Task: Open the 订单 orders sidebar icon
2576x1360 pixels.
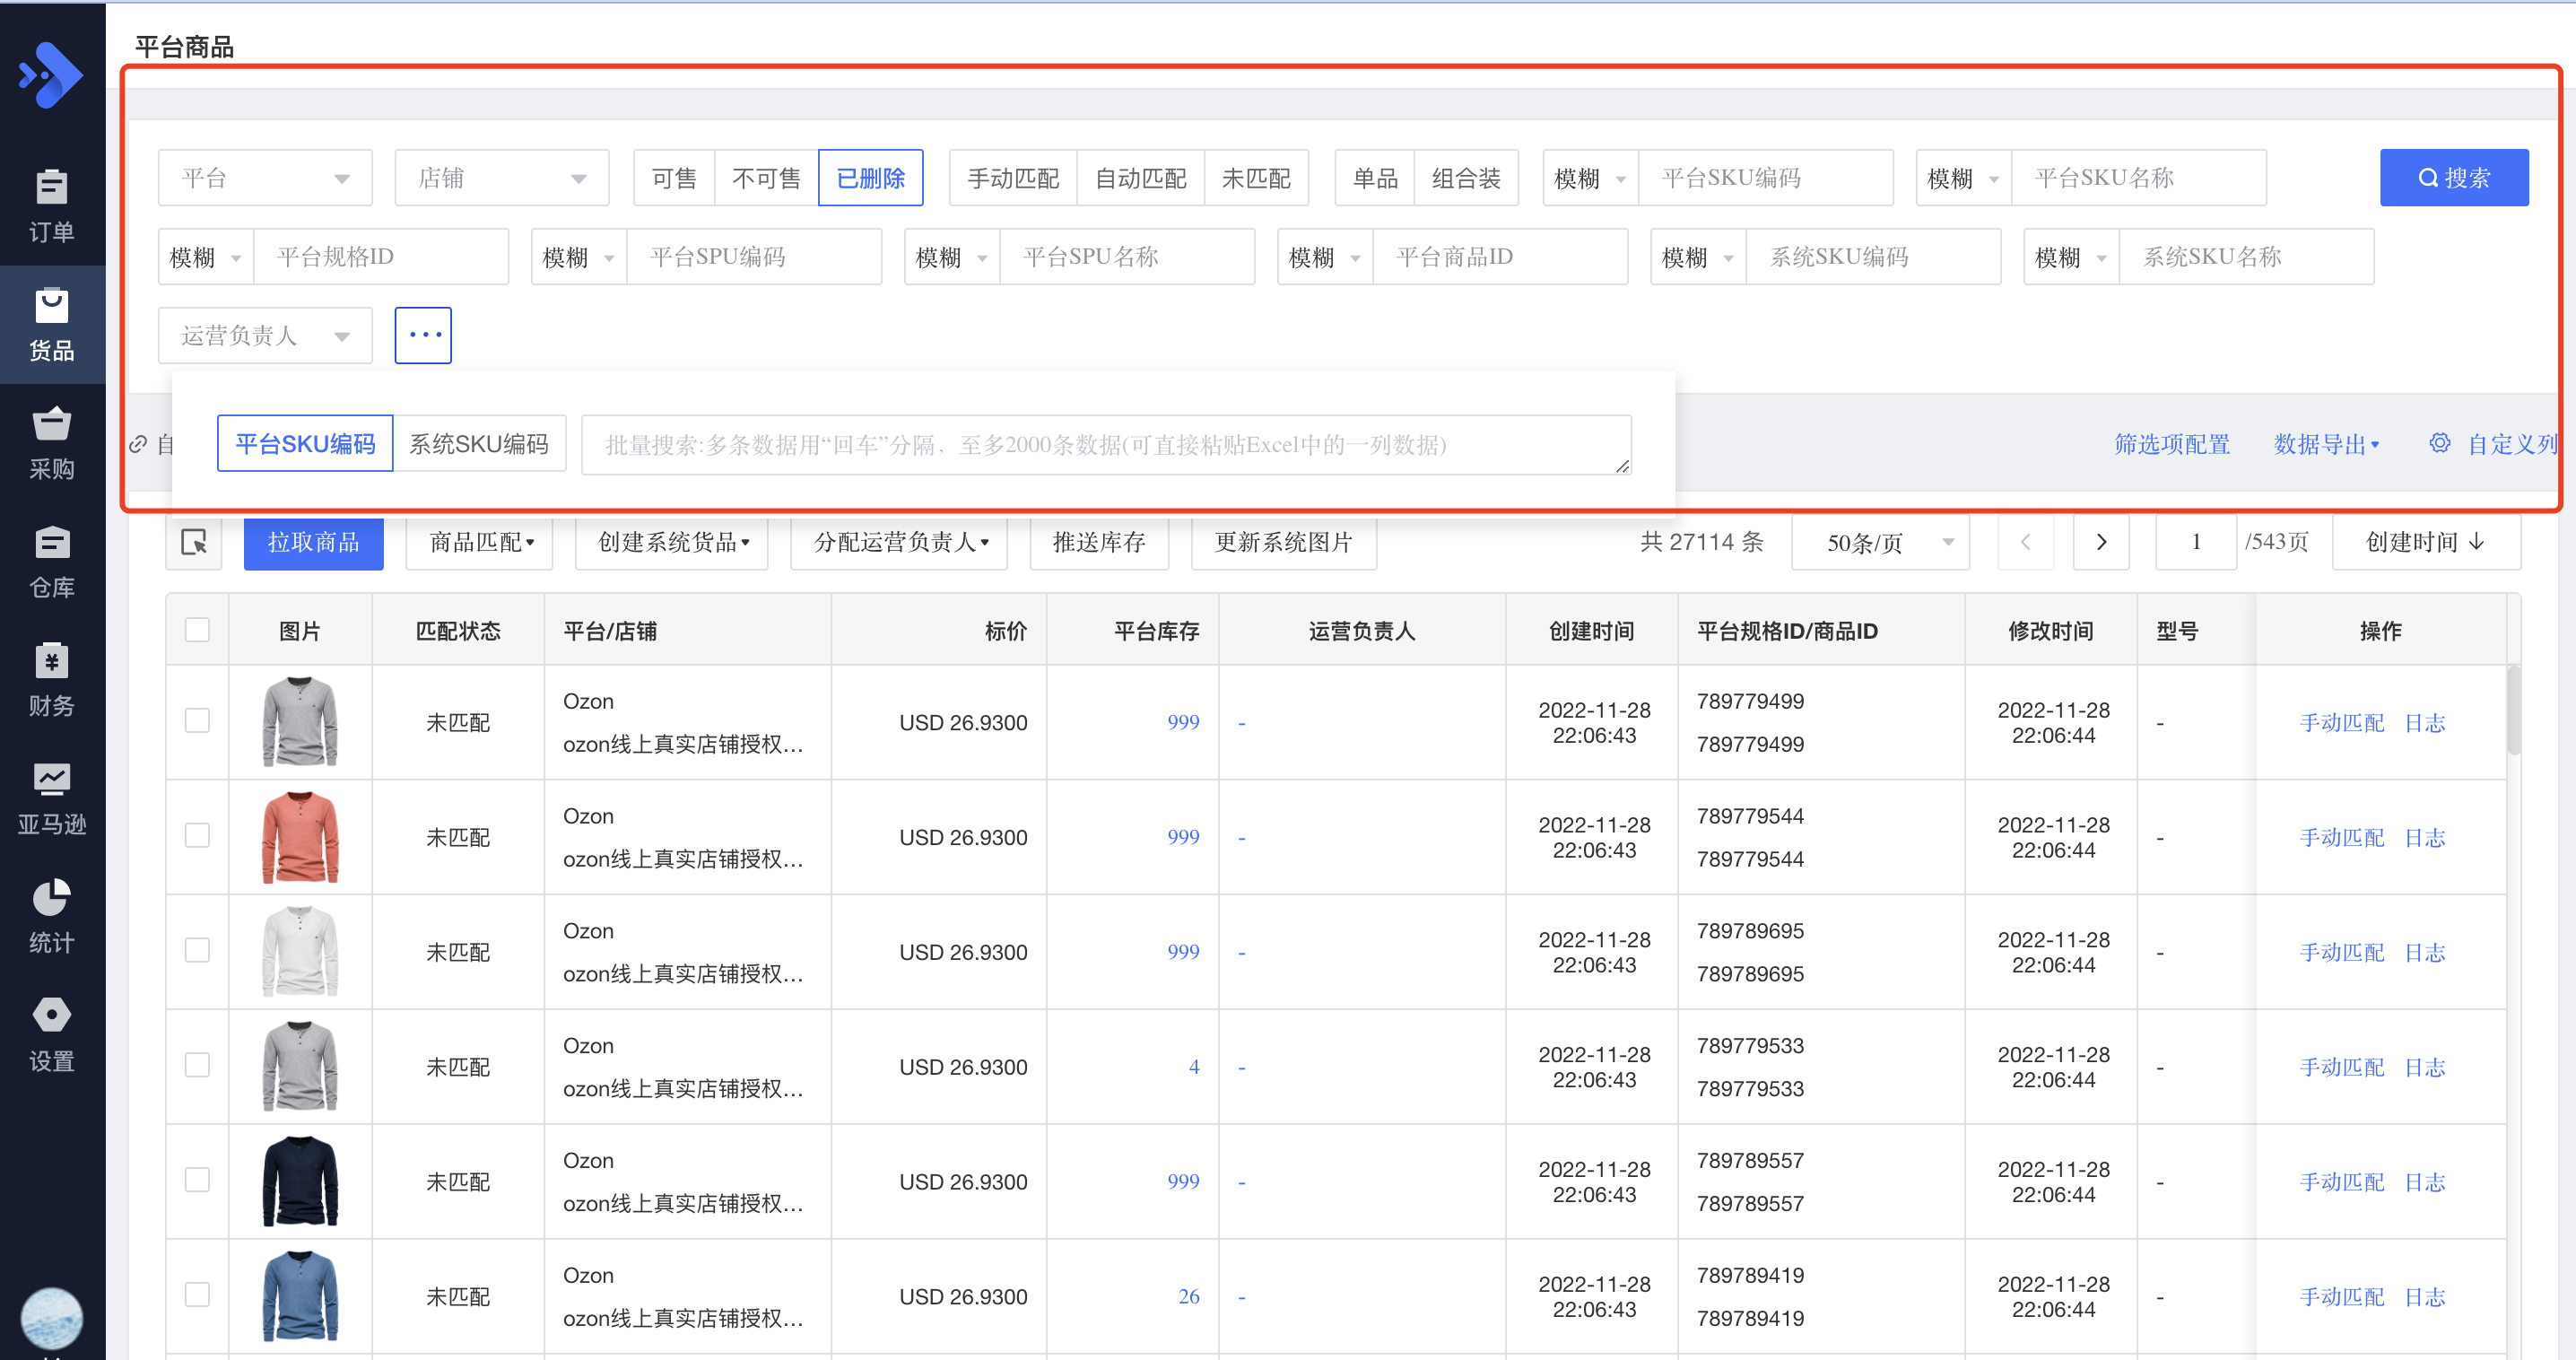Action: point(52,205)
